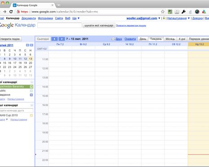Switch to Місяць view tab

click(170, 39)
